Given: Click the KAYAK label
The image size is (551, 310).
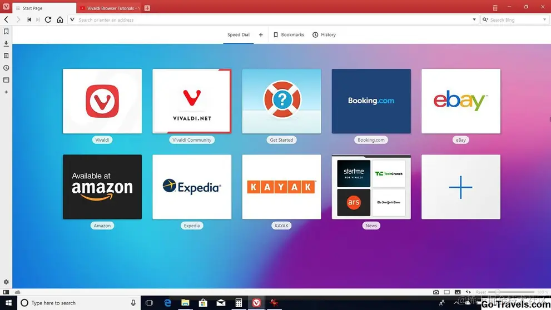Looking at the screenshot, I should click(281, 226).
